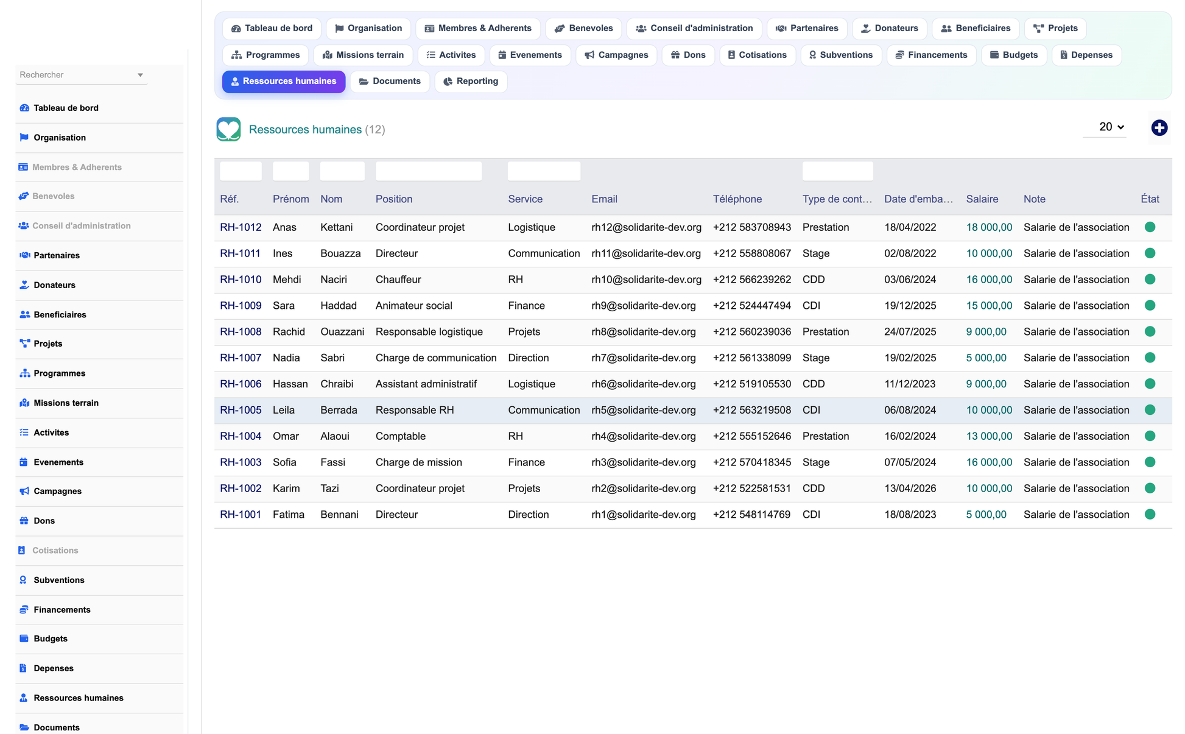
Task: Open record link RH-1003
Action: [x=241, y=462]
